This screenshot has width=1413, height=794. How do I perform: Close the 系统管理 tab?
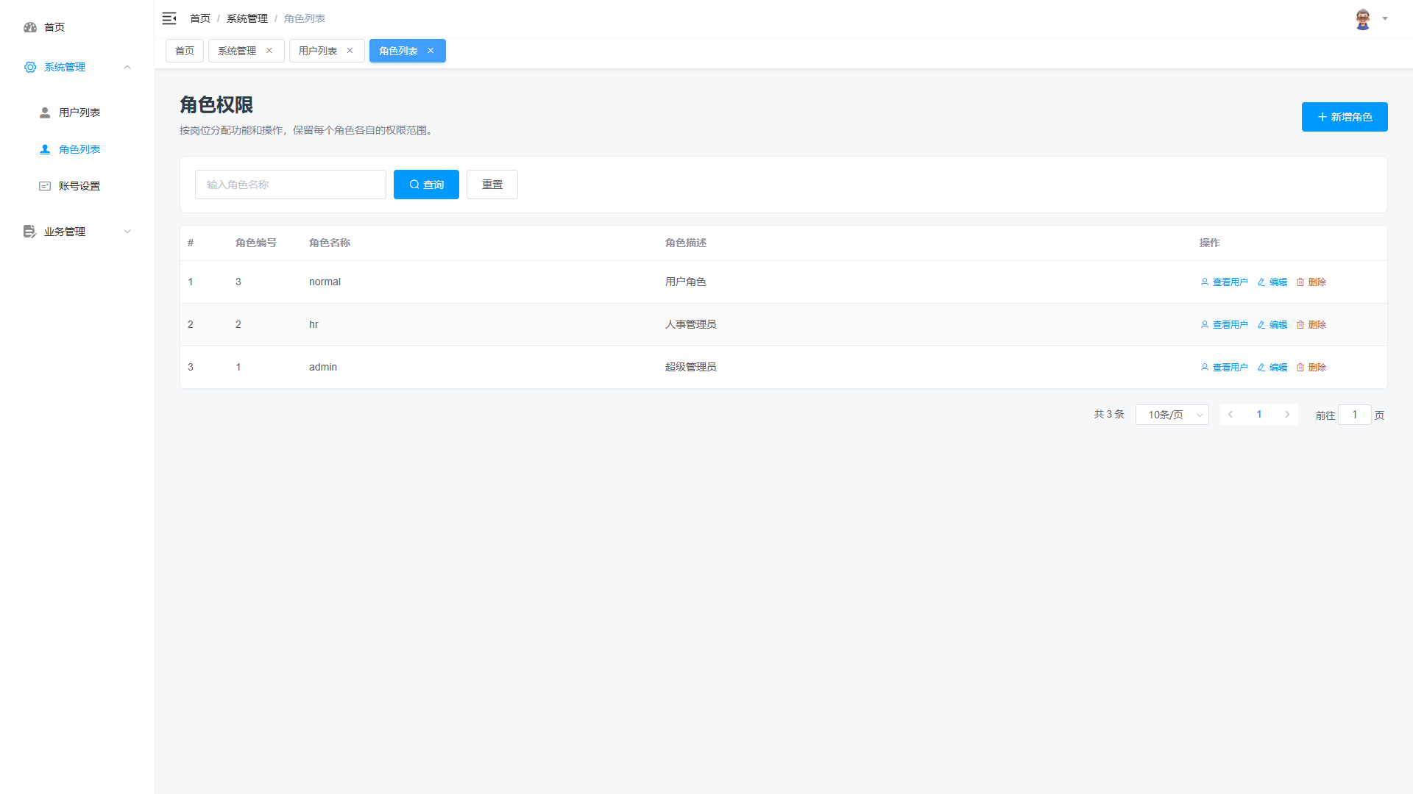point(269,51)
